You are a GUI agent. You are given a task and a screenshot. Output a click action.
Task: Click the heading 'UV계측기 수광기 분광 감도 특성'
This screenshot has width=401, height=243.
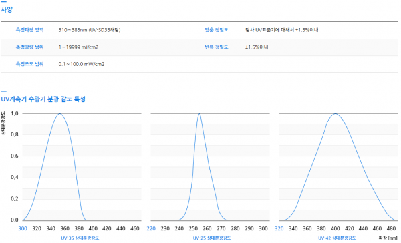pyautogui.click(x=43, y=99)
